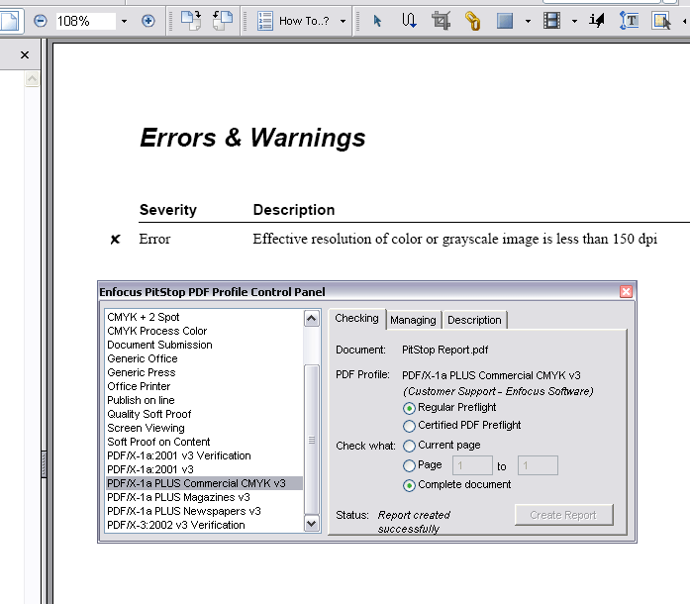Image resolution: width=690 pixels, height=604 pixels.
Task: Switch to the Checking tab
Action: click(x=356, y=318)
